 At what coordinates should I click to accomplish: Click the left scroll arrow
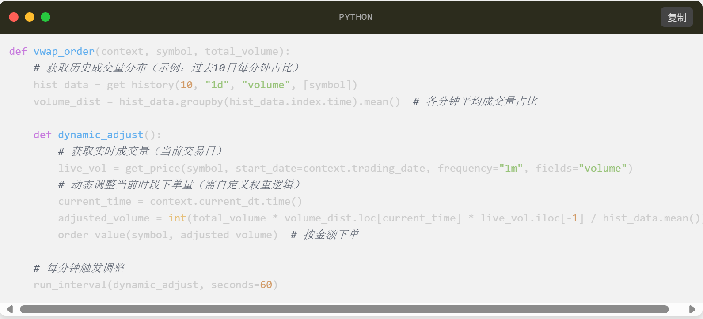[x=9, y=309]
